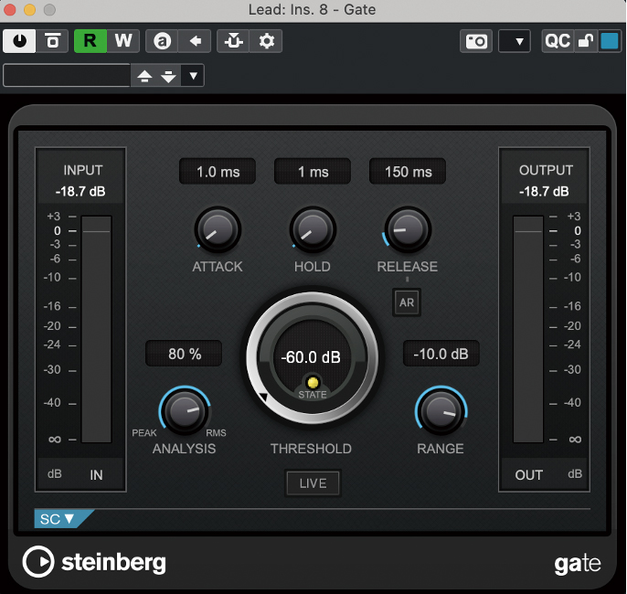Viewport: 627px width, 594px height.
Task: Open the functions dropdown next to camera
Action: pyautogui.click(x=515, y=41)
